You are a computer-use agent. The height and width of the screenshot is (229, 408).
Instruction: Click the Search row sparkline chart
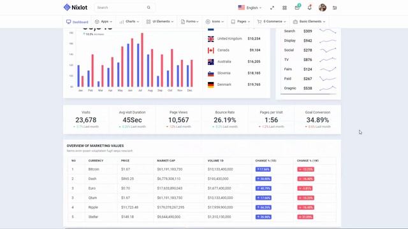tap(328, 31)
